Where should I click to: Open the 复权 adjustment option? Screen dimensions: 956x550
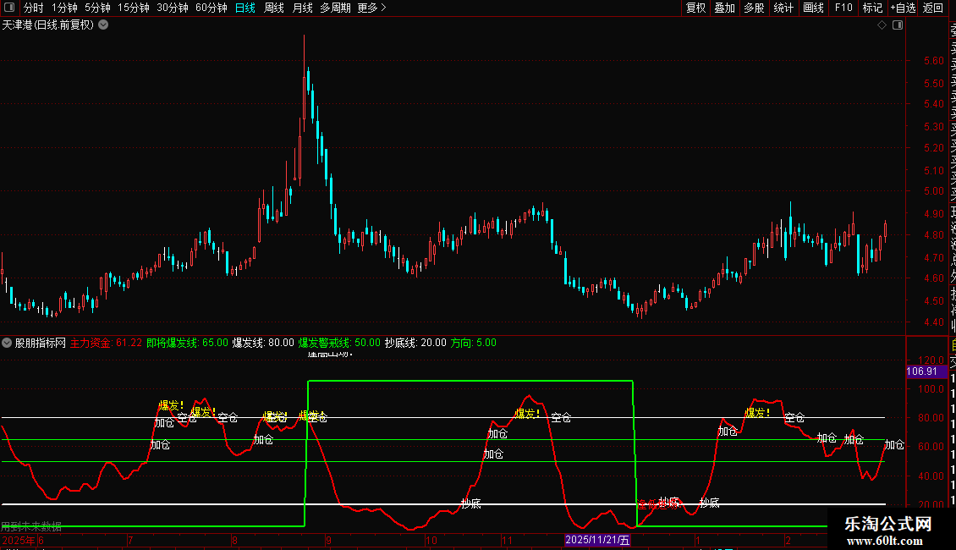695,8
